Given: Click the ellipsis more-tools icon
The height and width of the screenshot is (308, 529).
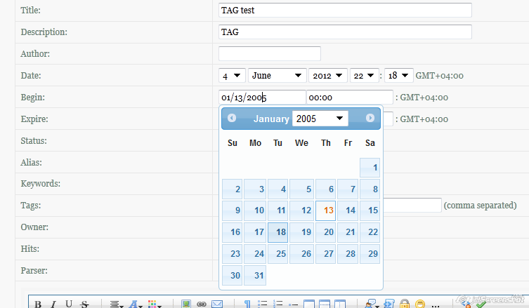Looking at the screenshot, I should 435,305.
